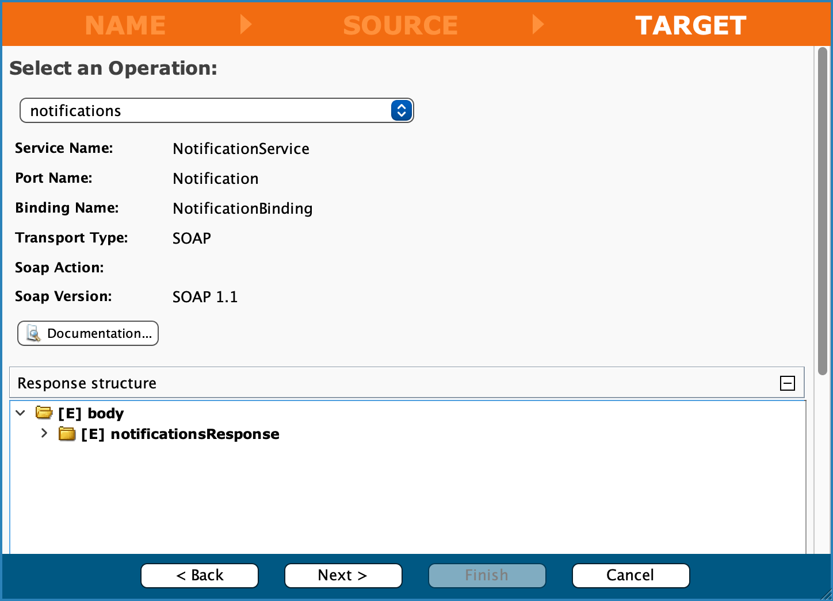
Task: Go to the NAME wizard step
Action: click(x=125, y=25)
